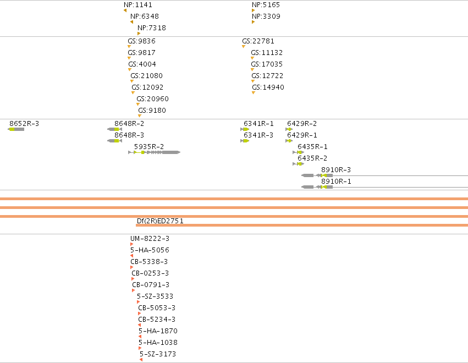Click the Df(2R)ED2751 deficiency bar
Screen dimensions: 468x363
[x=302, y=226]
